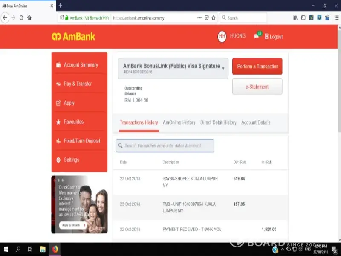This screenshot has width=341, height=256.
Task: Click the browser Search box
Action: [x=243, y=18]
